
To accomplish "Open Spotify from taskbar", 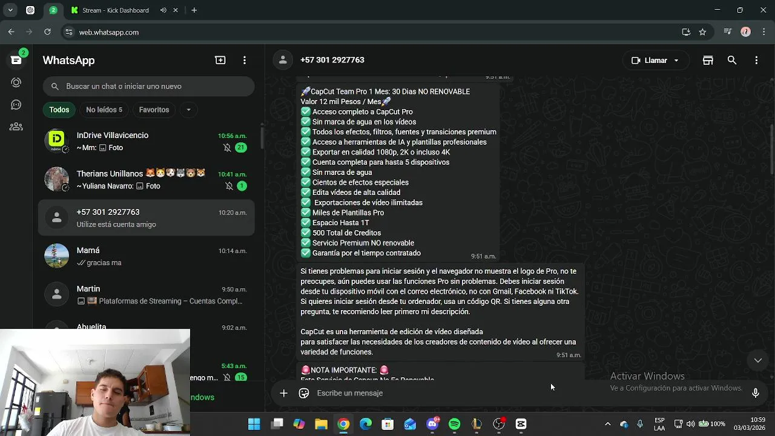I will [454, 424].
